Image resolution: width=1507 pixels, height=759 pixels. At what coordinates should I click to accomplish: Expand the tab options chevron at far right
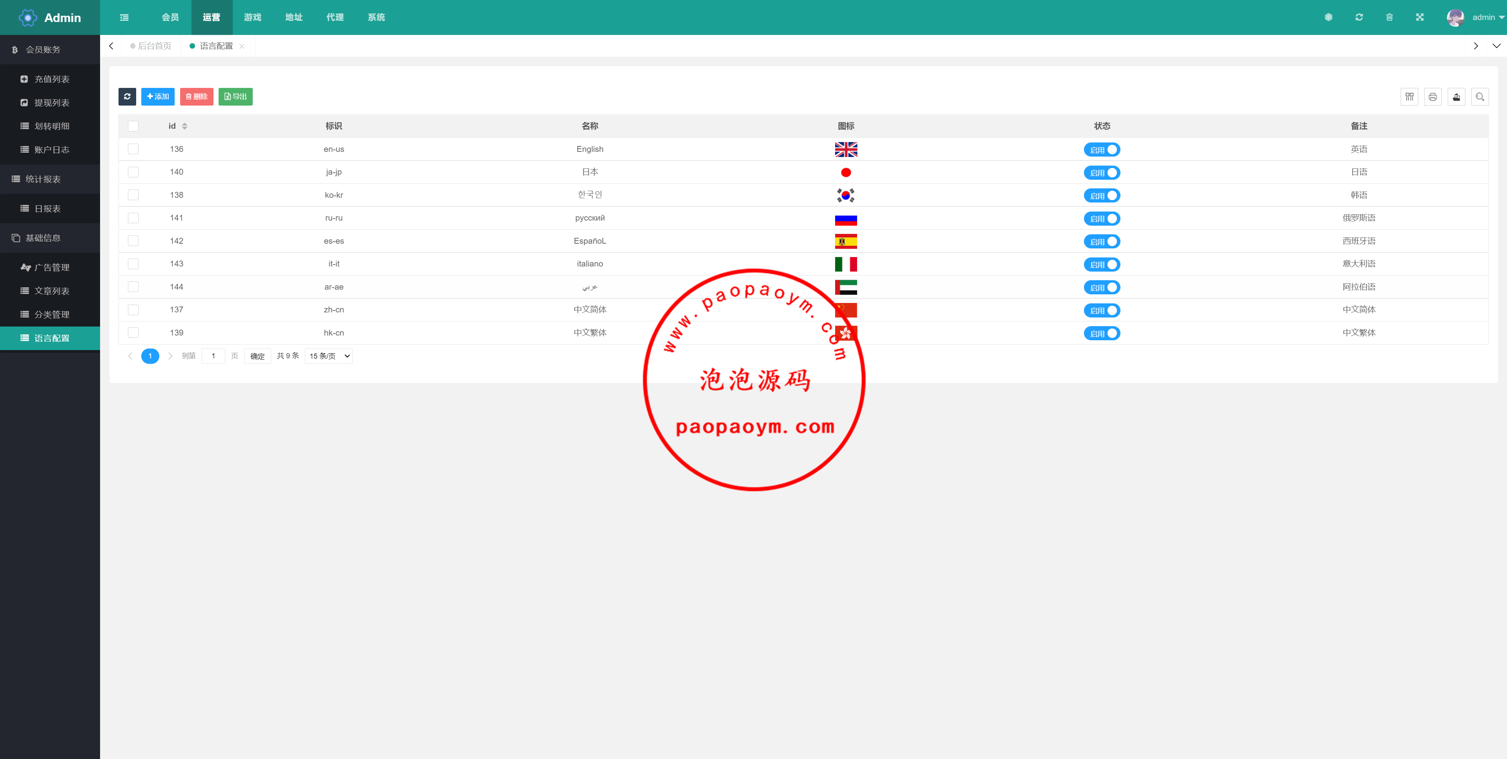pos(1496,46)
